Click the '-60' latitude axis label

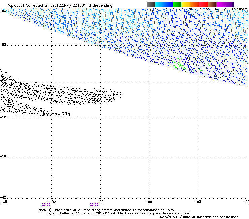[3, 198]
